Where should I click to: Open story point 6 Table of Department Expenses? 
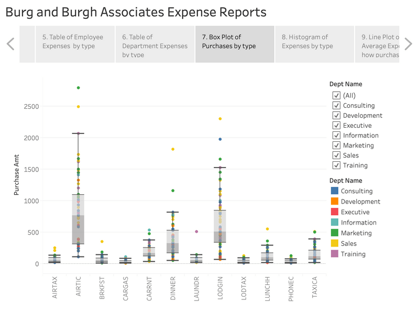click(x=155, y=44)
